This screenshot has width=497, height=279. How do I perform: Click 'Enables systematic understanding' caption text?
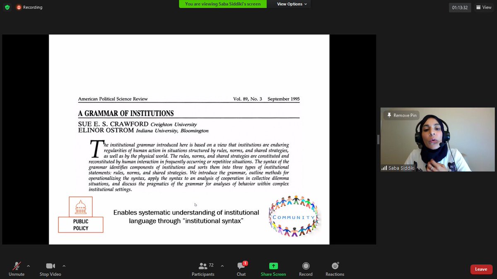tap(186, 217)
